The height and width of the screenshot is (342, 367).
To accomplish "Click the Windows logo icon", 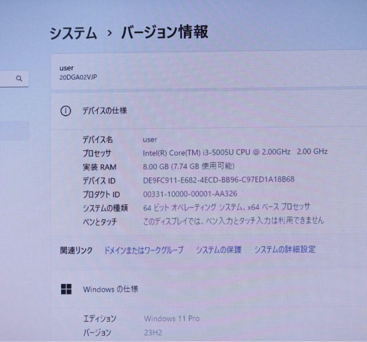I will click(x=66, y=289).
